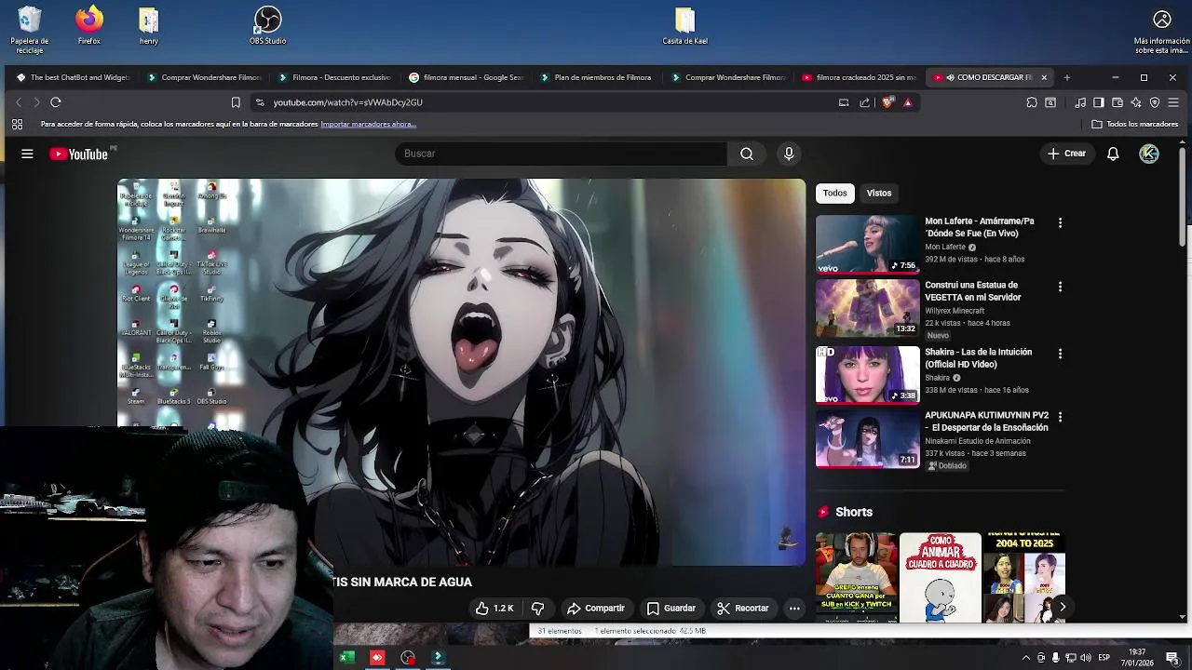Bookmark this page using the bookmark icon
The image size is (1192, 670).
pos(236,102)
